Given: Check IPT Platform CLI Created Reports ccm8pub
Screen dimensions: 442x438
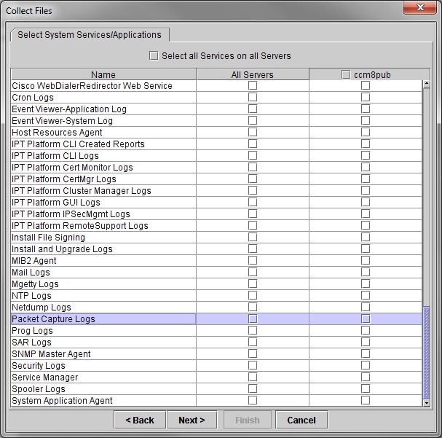Looking at the screenshot, I should [366, 144].
